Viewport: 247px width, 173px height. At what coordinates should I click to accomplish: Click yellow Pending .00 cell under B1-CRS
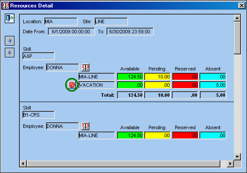coord(157,135)
